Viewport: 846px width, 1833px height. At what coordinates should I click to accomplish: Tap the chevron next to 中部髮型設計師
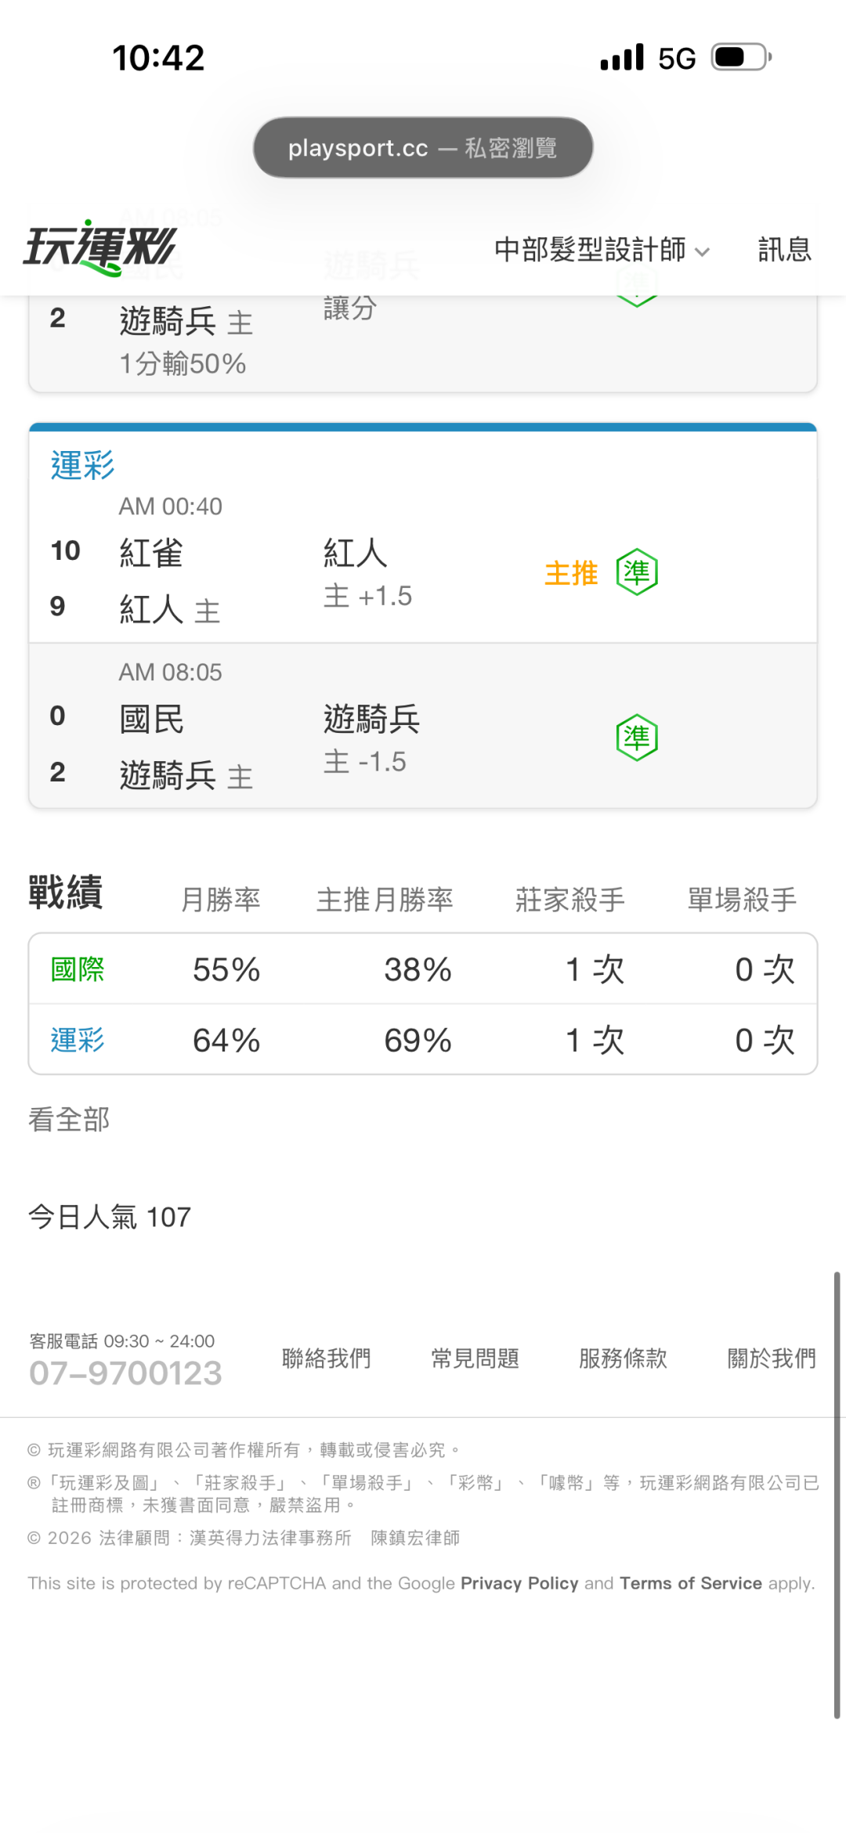[703, 252]
